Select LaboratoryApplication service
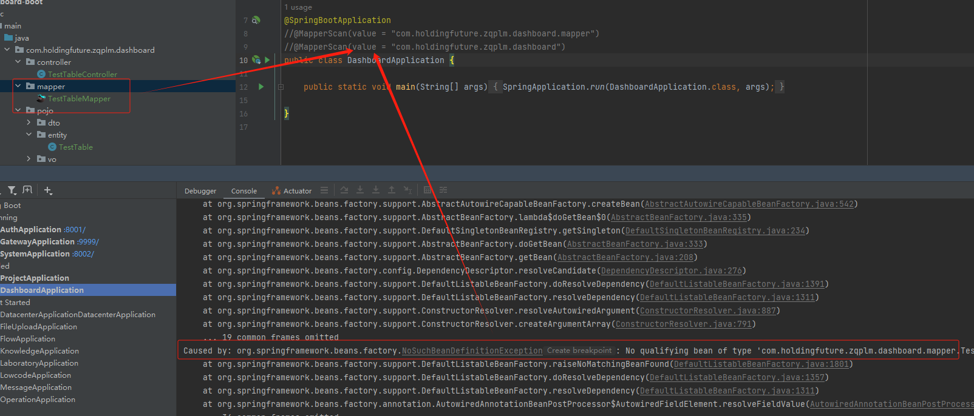 pyautogui.click(x=39, y=363)
